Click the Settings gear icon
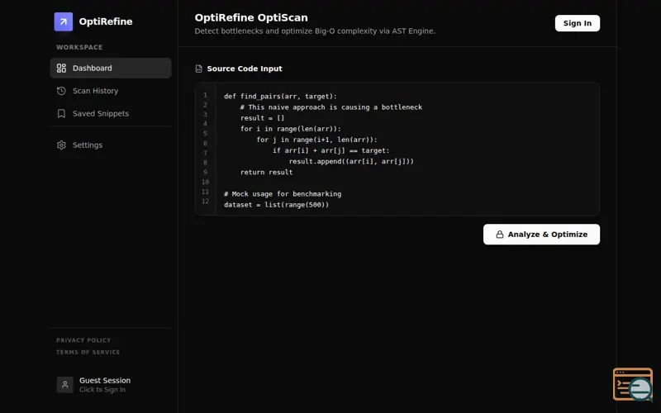The height and width of the screenshot is (413, 661). (x=61, y=145)
